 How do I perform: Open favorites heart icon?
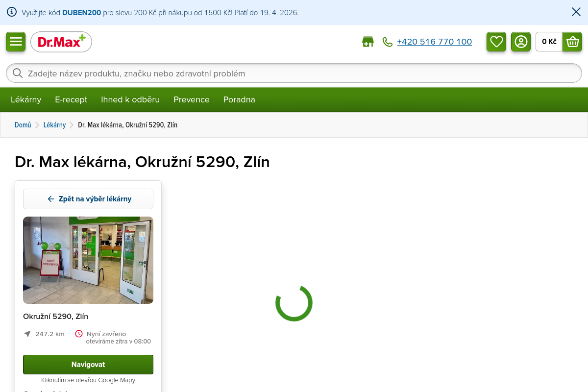tap(496, 42)
